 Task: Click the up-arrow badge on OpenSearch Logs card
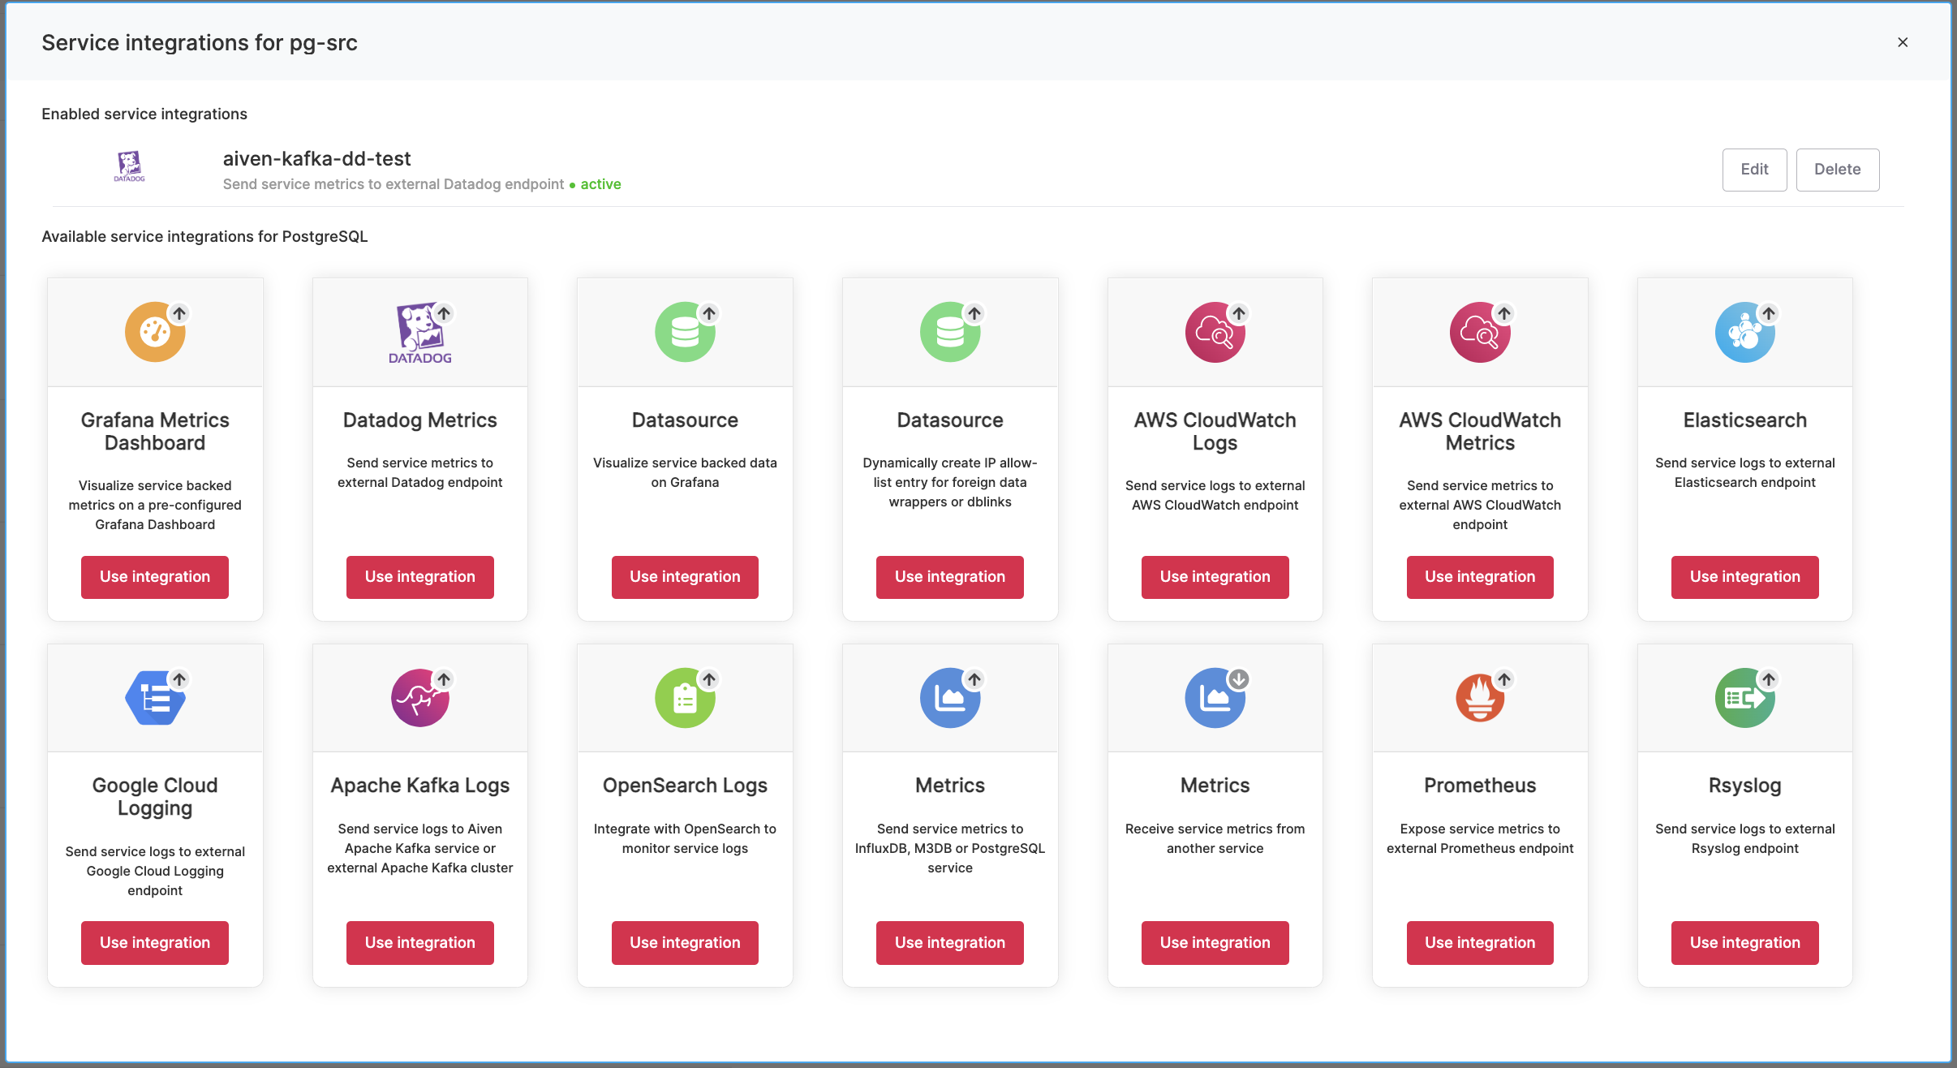(x=709, y=679)
